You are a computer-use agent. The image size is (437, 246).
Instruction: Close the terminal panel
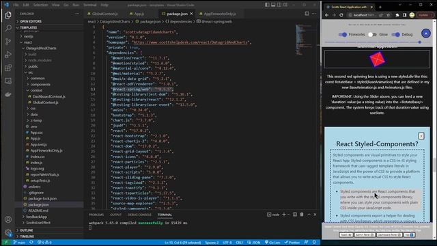pyautogui.click(x=315, y=215)
